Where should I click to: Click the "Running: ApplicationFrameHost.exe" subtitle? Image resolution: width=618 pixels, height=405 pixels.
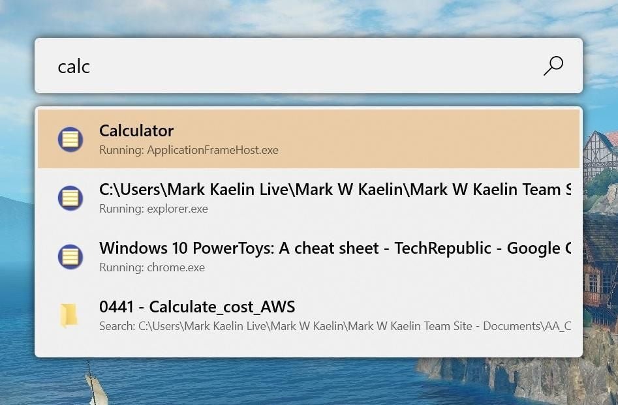click(189, 150)
